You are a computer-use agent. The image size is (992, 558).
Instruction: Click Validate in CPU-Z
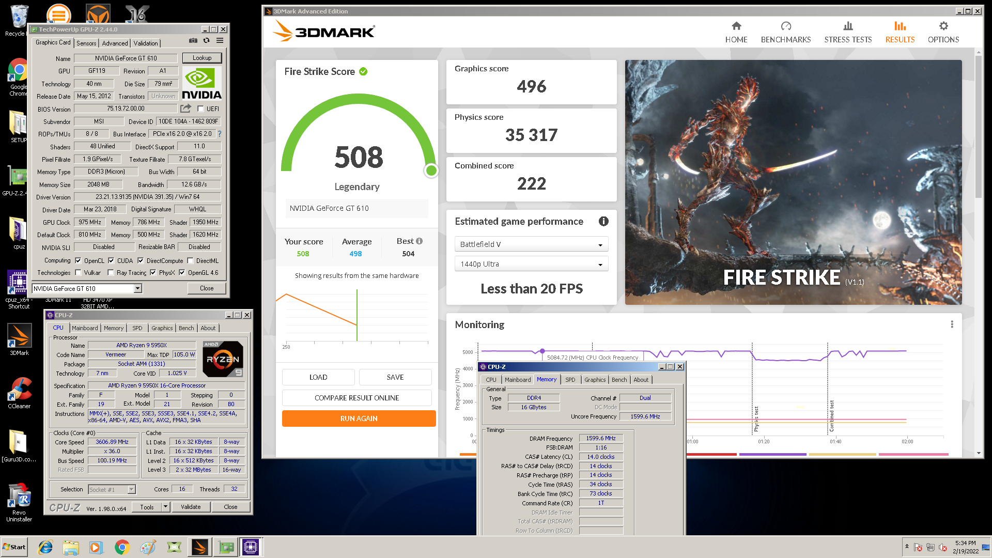[191, 507]
